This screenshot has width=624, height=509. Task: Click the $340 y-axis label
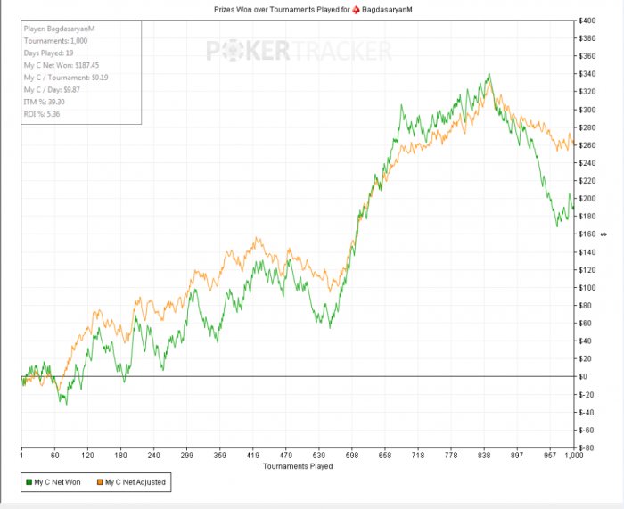pos(587,74)
